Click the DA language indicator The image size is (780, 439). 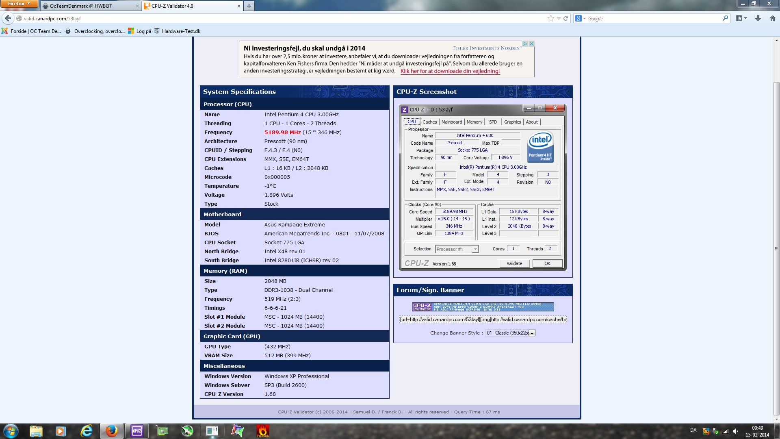pos(693,430)
